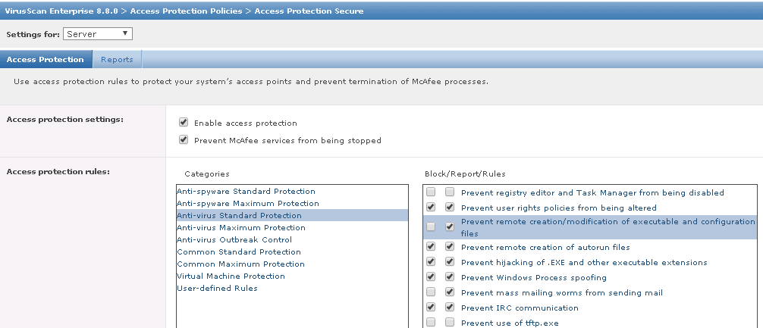The height and width of the screenshot is (328, 763).
Task: Open Anti-virus Outbreak Control category
Action: pyautogui.click(x=234, y=239)
